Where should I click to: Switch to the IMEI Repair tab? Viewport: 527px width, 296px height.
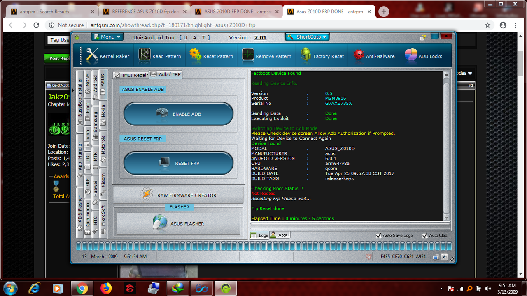click(x=131, y=75)
